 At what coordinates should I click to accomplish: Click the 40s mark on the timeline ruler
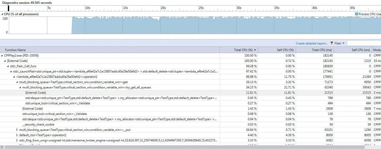coord(315,8)
